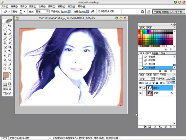Toggle visibility of the 背景 layer
186x140 pixels.
click(140, 93)
